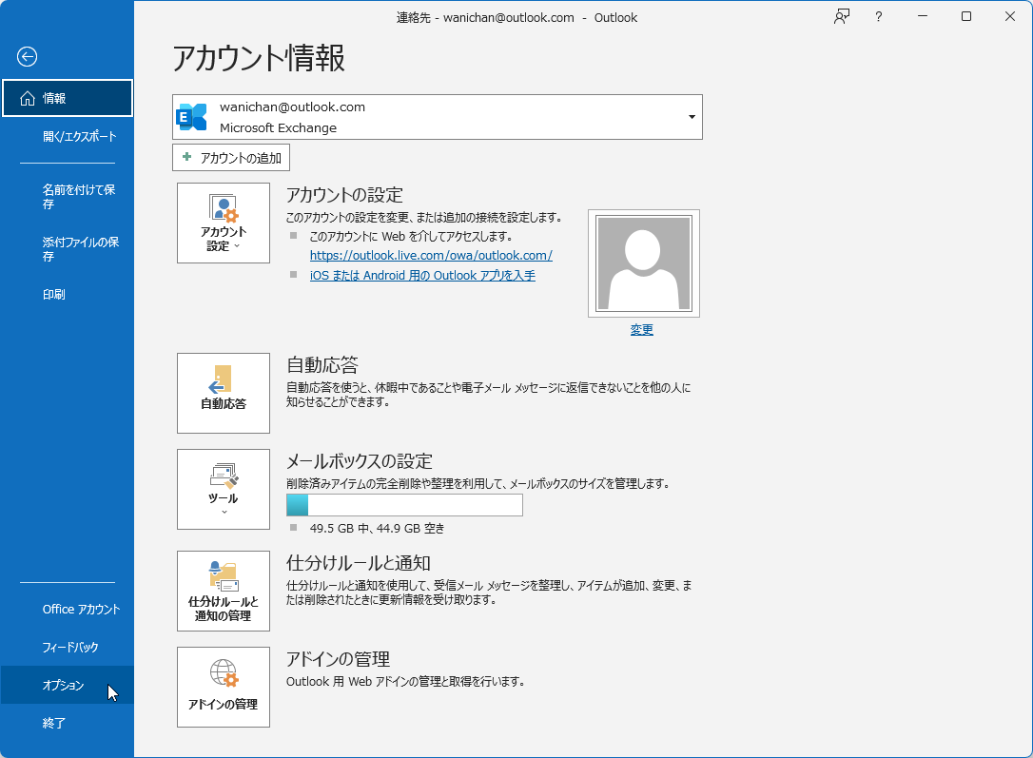This screenshot has width=1033, height=758.
Task: Expand the ツール dropdown button
Action: (x=224, y=489)
